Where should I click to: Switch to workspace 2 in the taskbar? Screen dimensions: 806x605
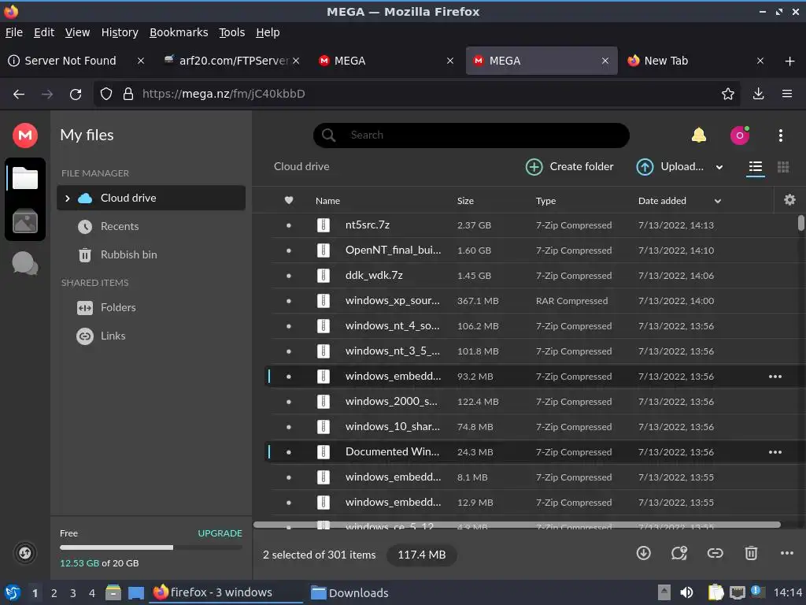point(54,593)
